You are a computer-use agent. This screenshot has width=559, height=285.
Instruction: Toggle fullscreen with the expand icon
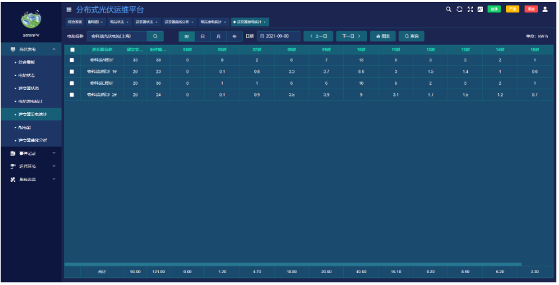pos(470,9)
